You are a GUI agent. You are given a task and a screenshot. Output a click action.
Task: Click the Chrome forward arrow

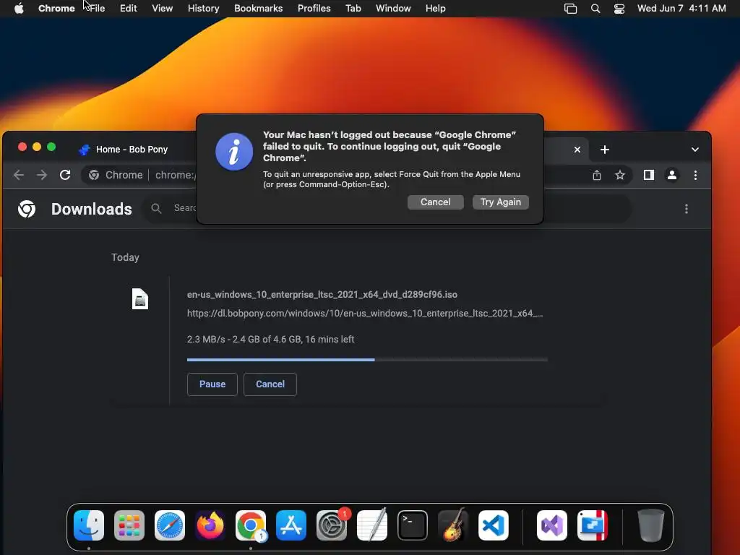point(42,175)
